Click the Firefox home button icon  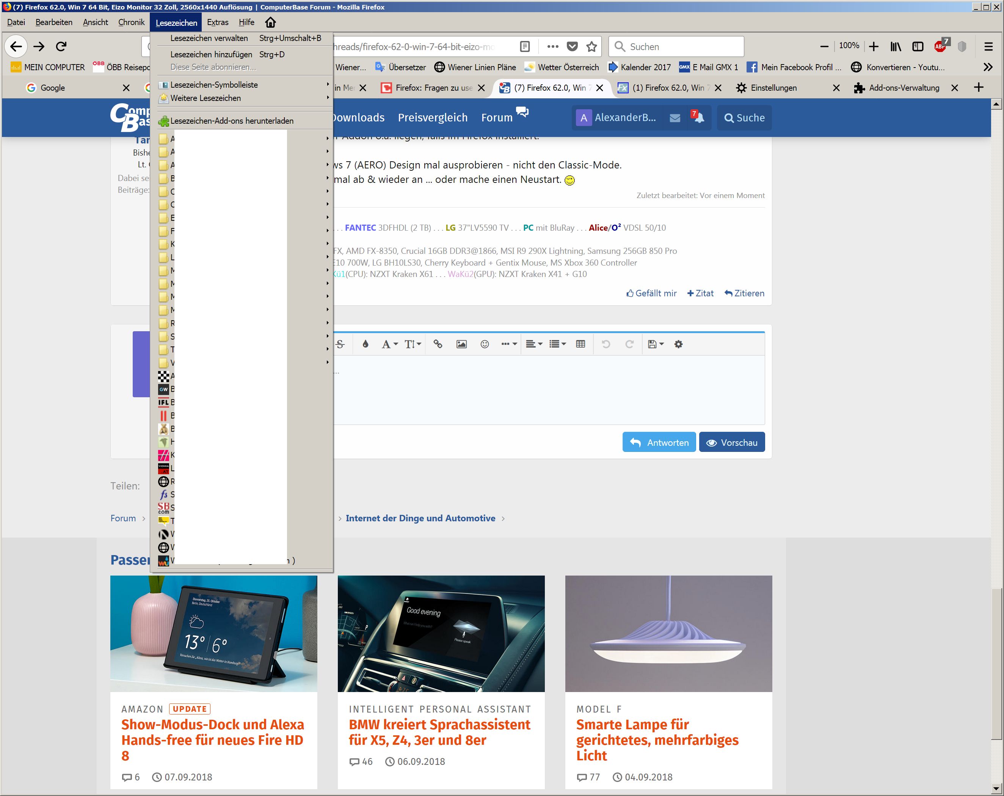pos(270,22)
